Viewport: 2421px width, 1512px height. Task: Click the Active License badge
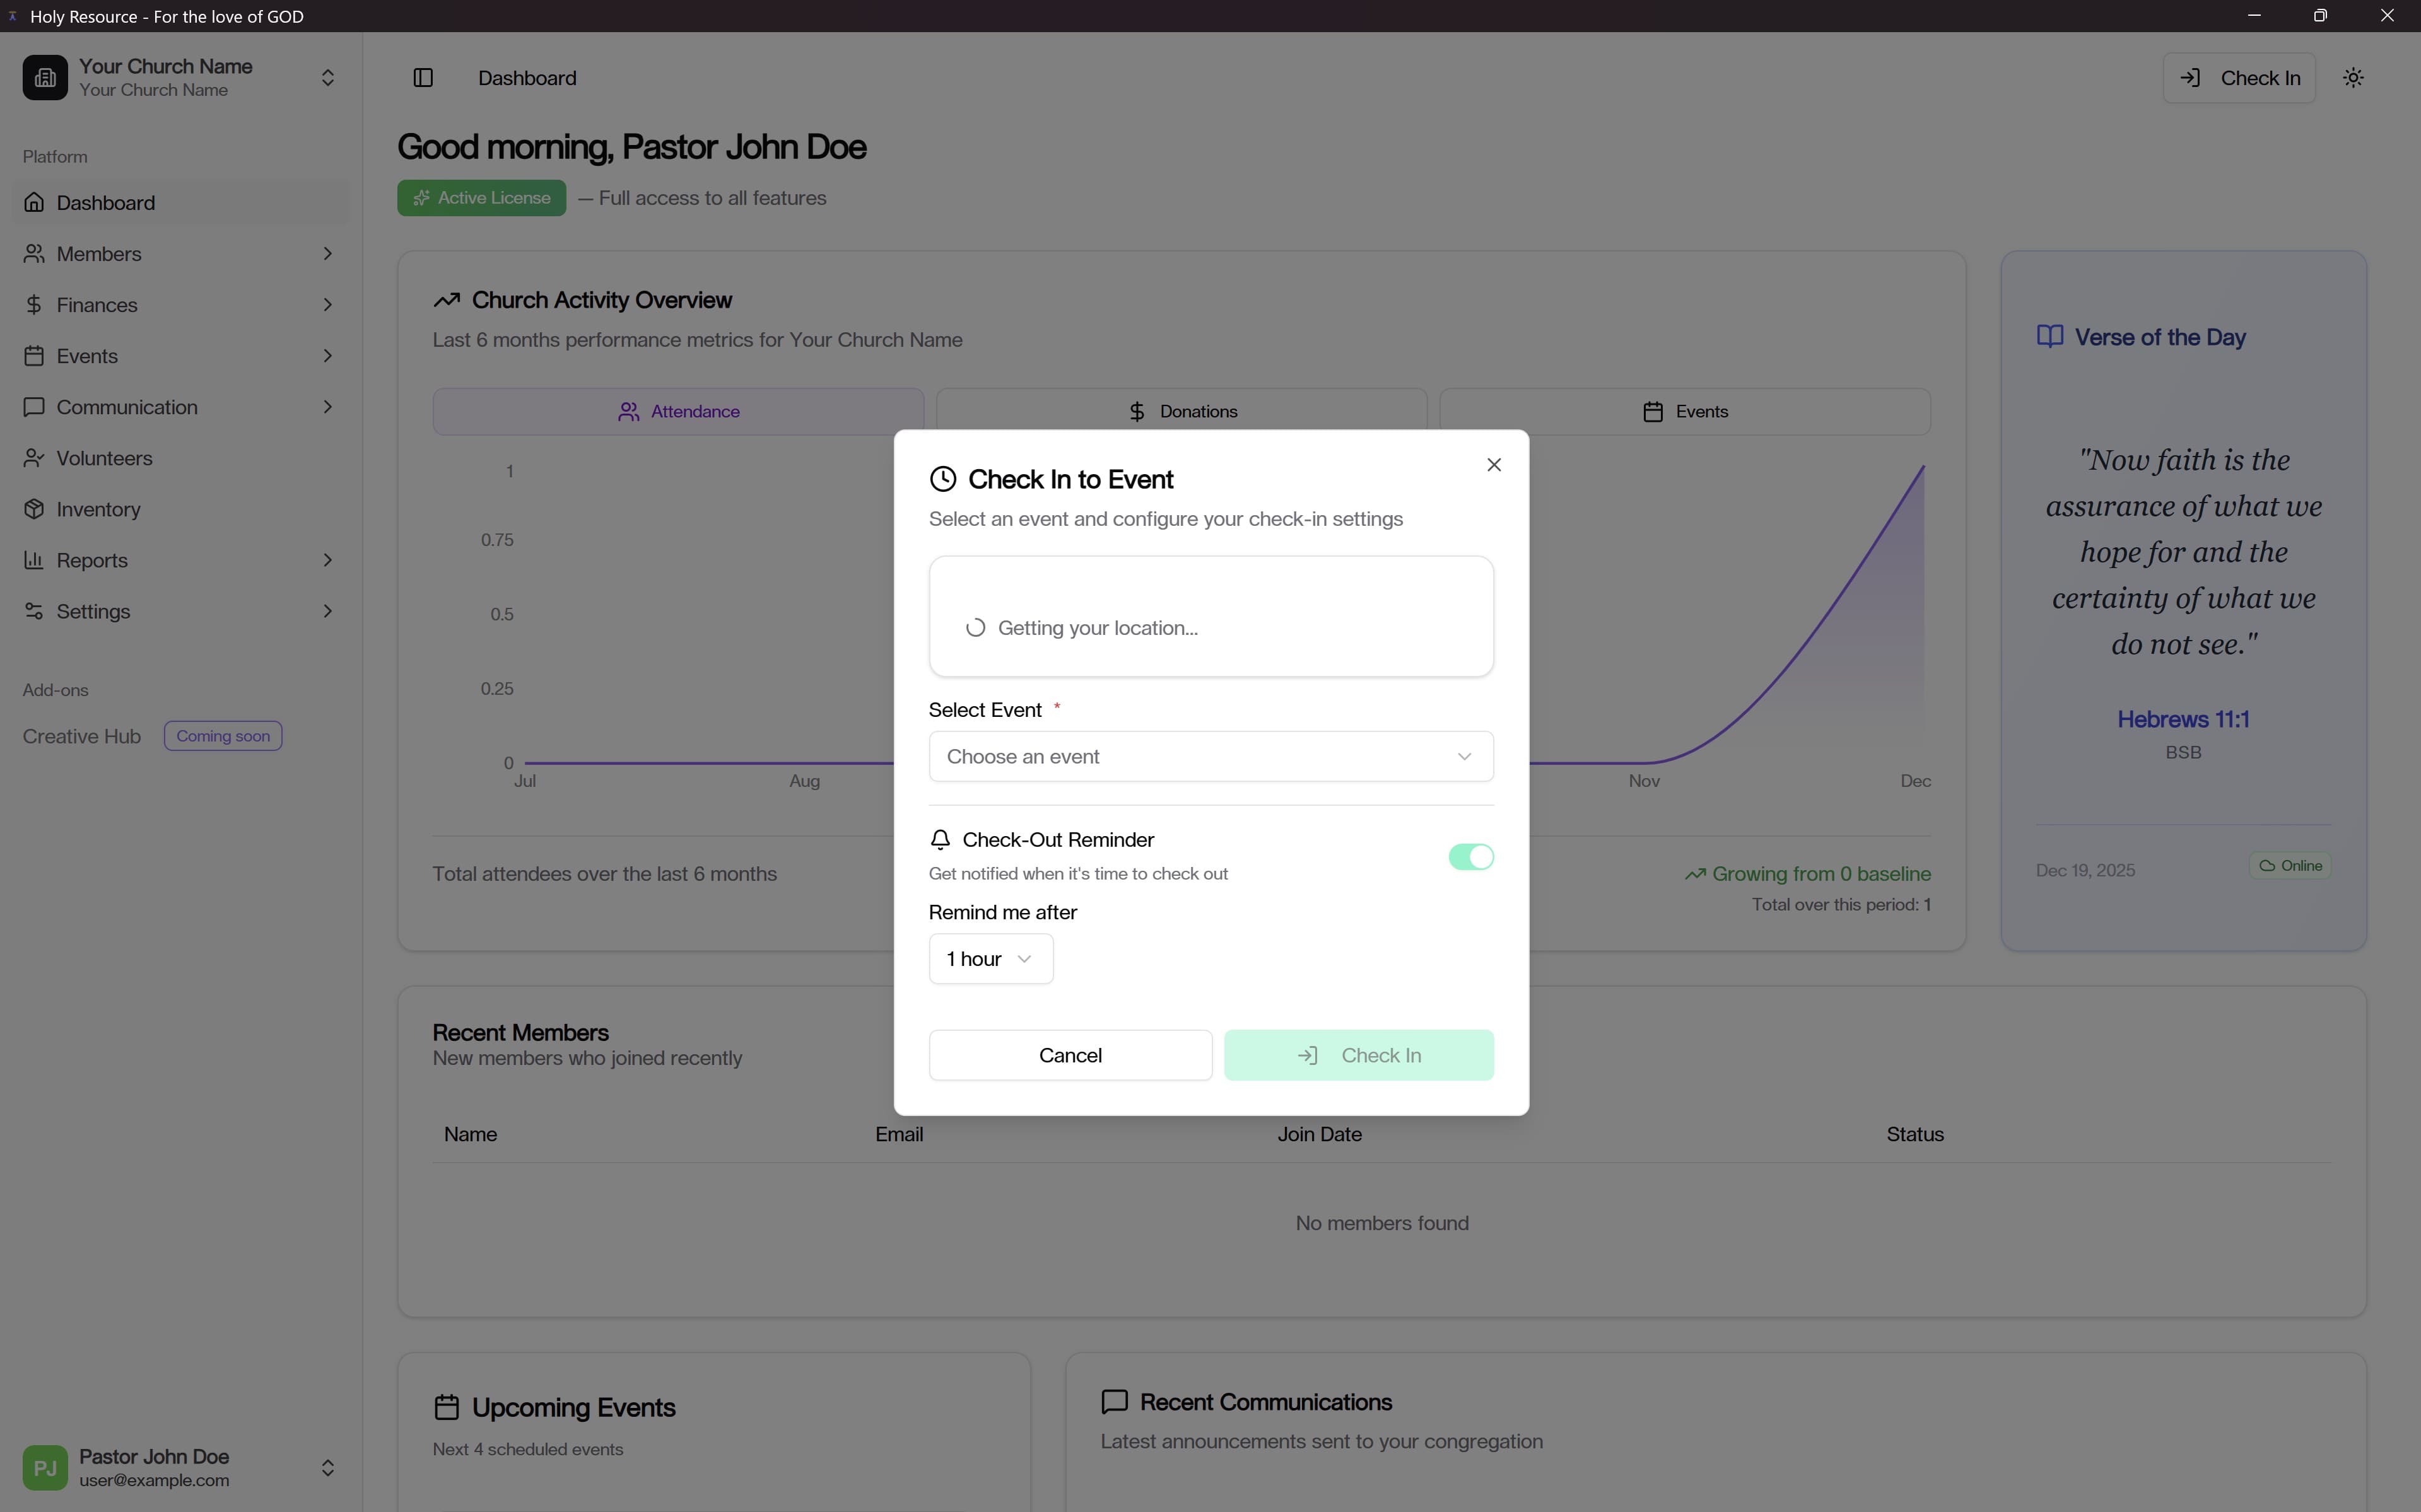pos(481,198)
